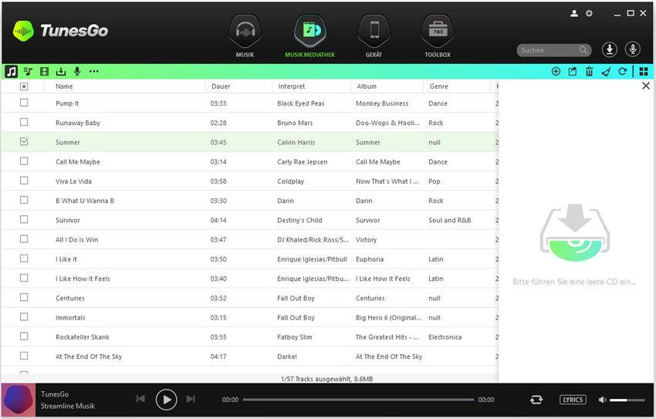656x419 pixels.
Task: Click the Euphoria album cell
Action: coord(370,259)
